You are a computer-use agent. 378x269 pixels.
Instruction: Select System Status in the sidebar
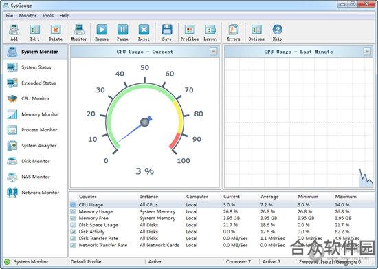point(36,67)
